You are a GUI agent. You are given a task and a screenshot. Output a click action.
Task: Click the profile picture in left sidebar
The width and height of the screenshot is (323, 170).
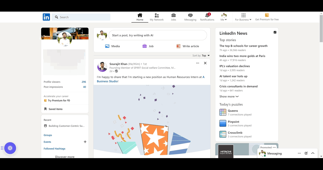coord(65,39)
